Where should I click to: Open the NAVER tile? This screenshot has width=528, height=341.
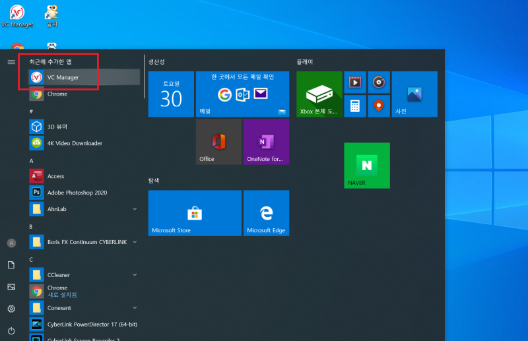[x=367, y=166]
